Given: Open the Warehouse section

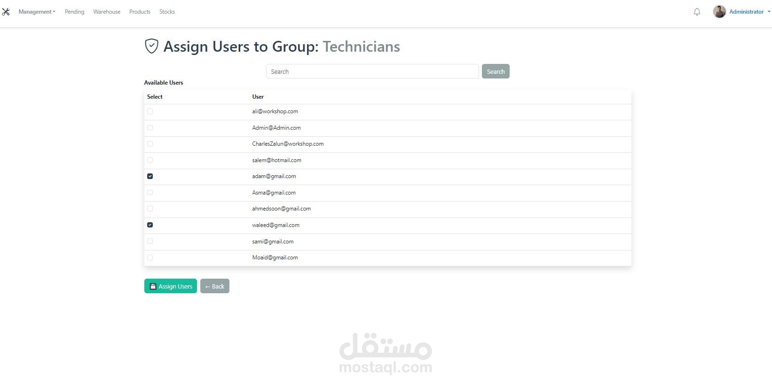Looking at the screenshot, I should (x=107, y=12).
